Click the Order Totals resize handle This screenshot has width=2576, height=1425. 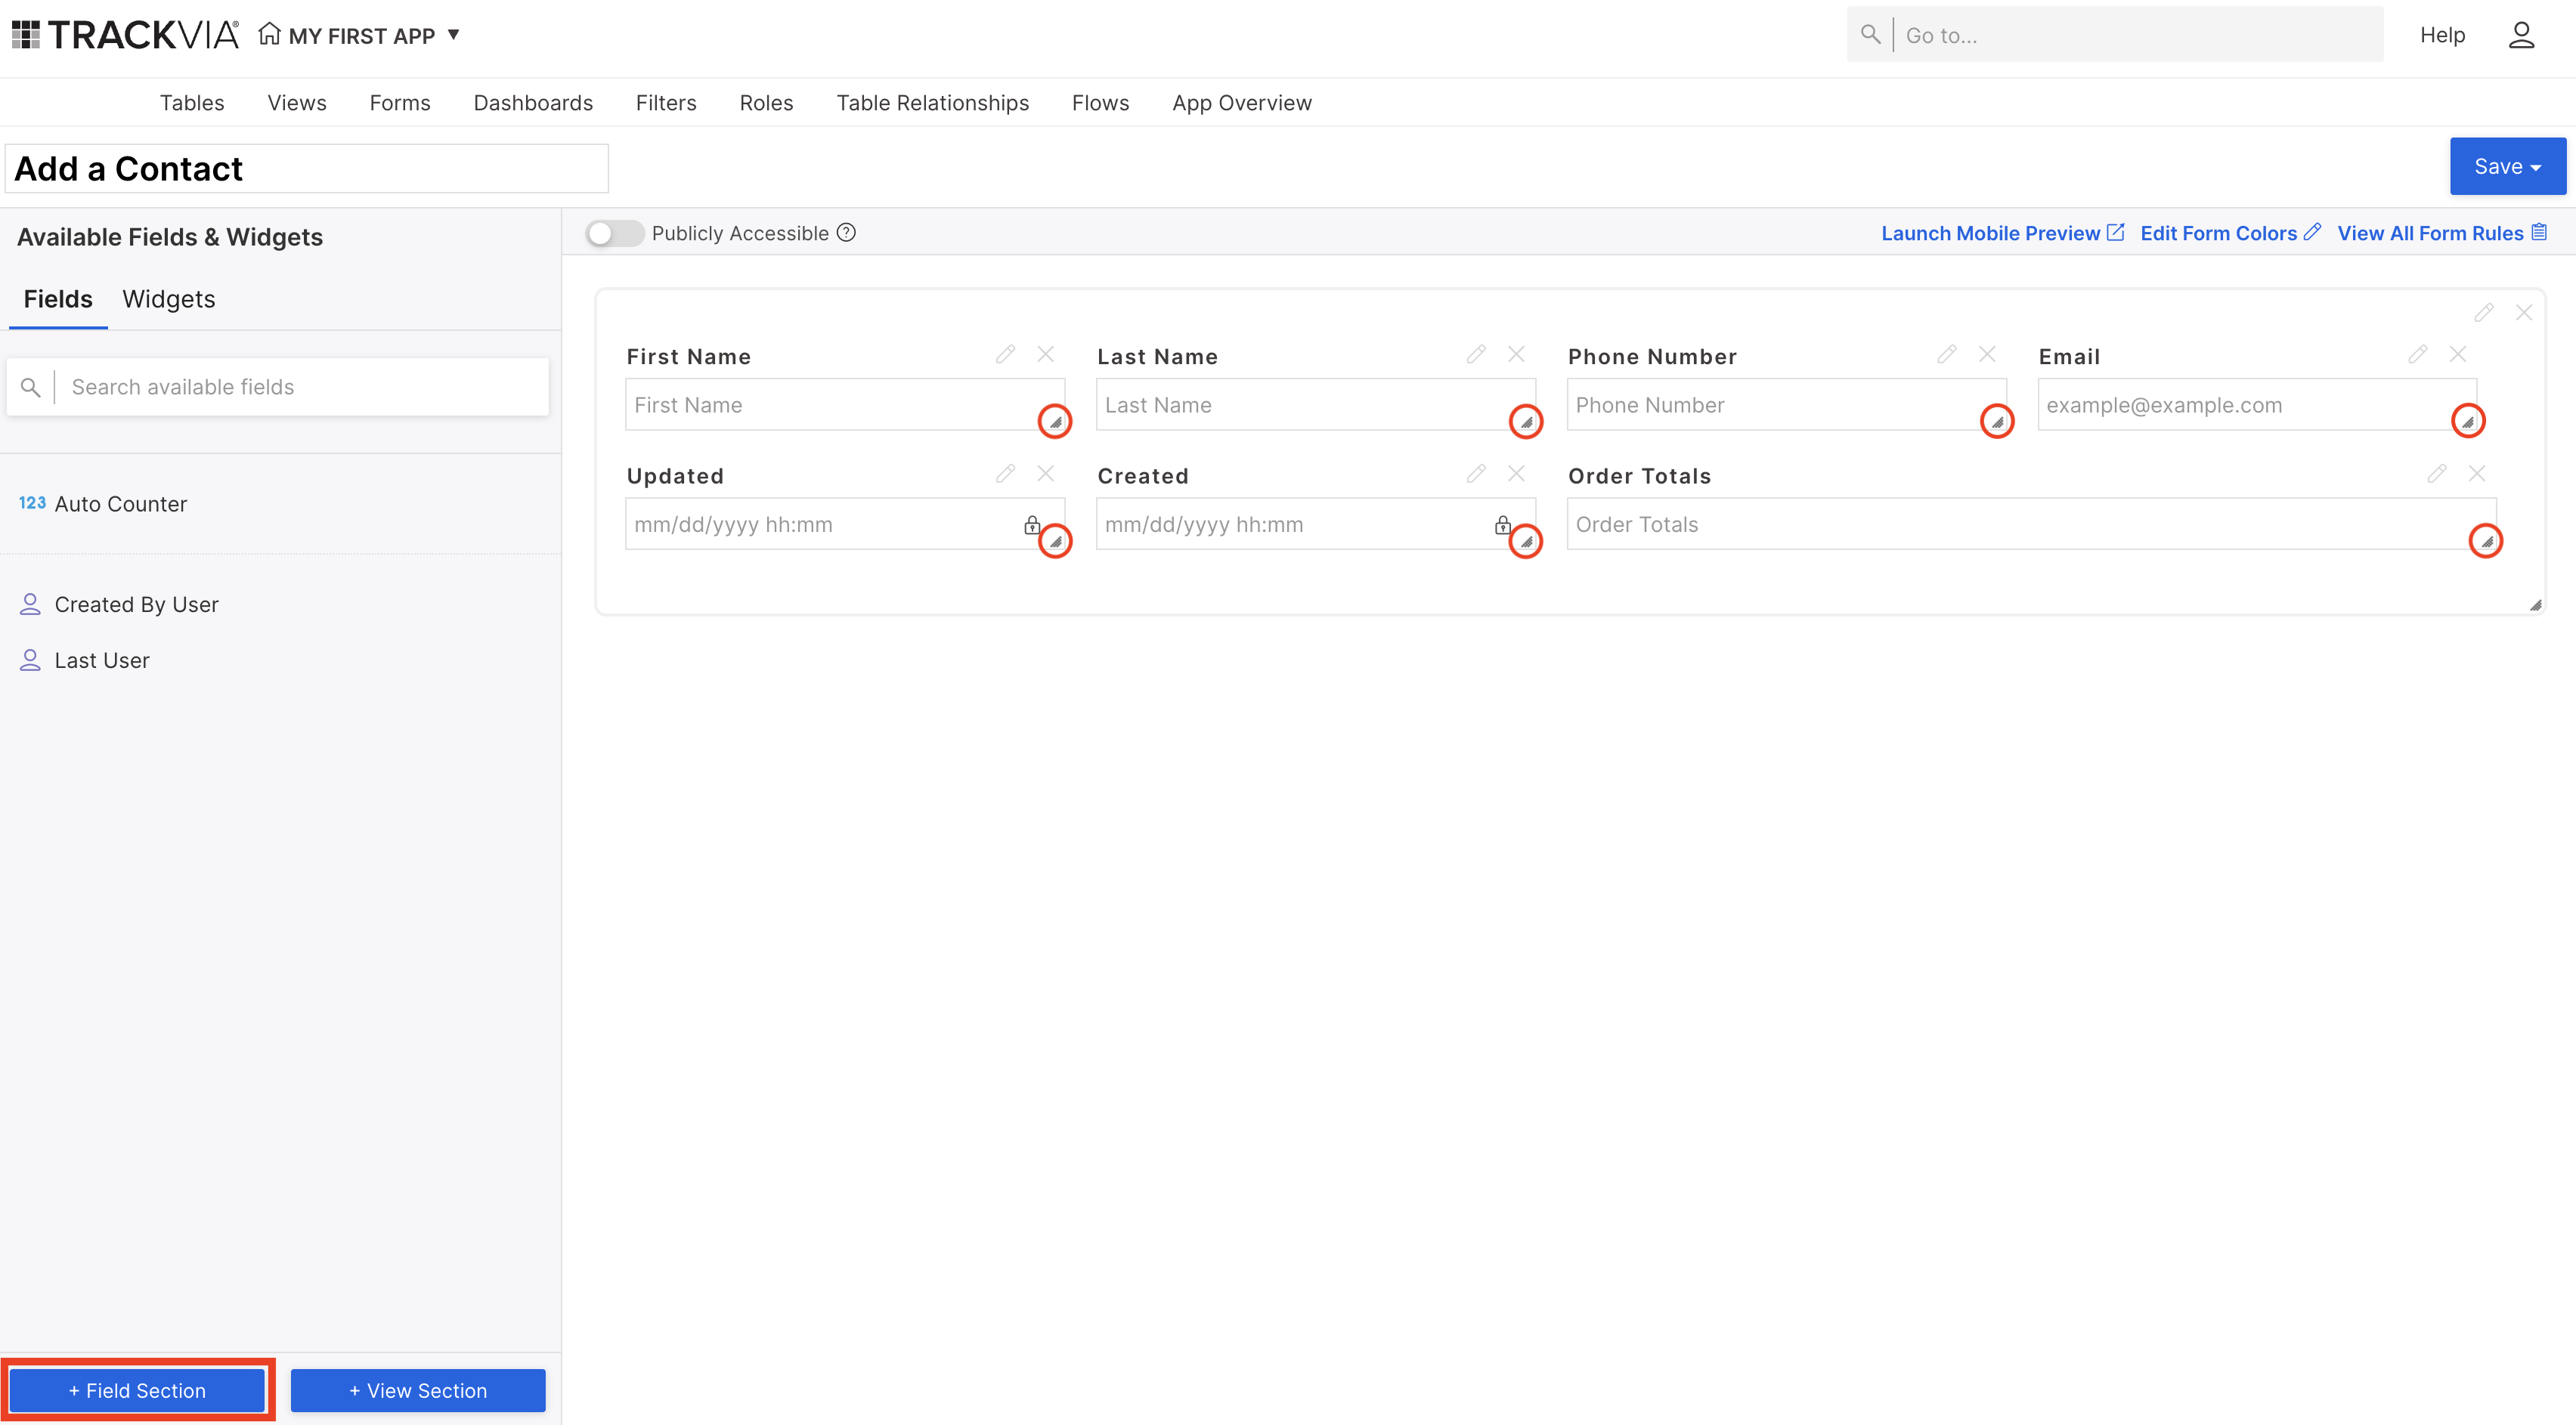2486,541
